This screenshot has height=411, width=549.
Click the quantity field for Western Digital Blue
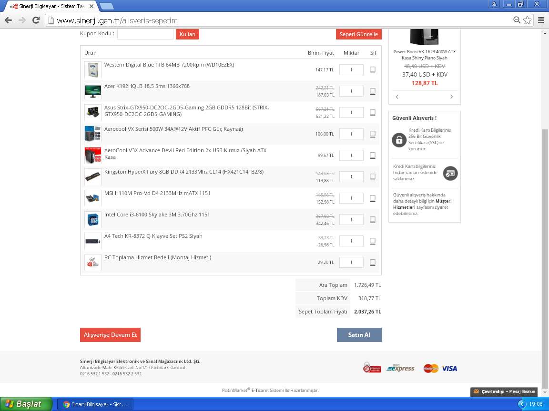point(351,70)
